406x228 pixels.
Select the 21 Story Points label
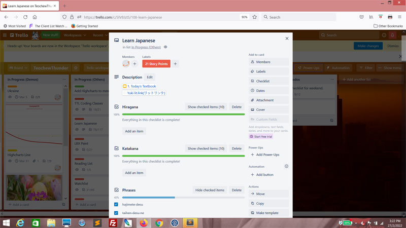156,64
